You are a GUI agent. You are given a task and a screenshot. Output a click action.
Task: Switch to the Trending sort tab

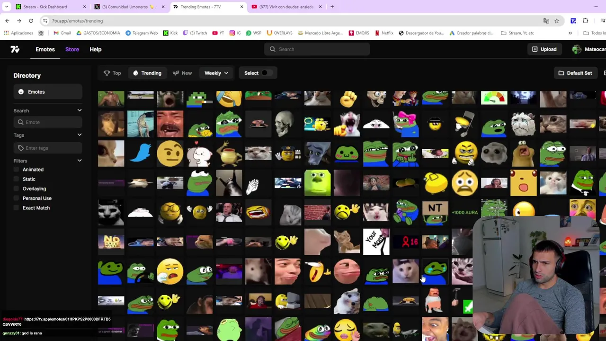pos(147,73)
